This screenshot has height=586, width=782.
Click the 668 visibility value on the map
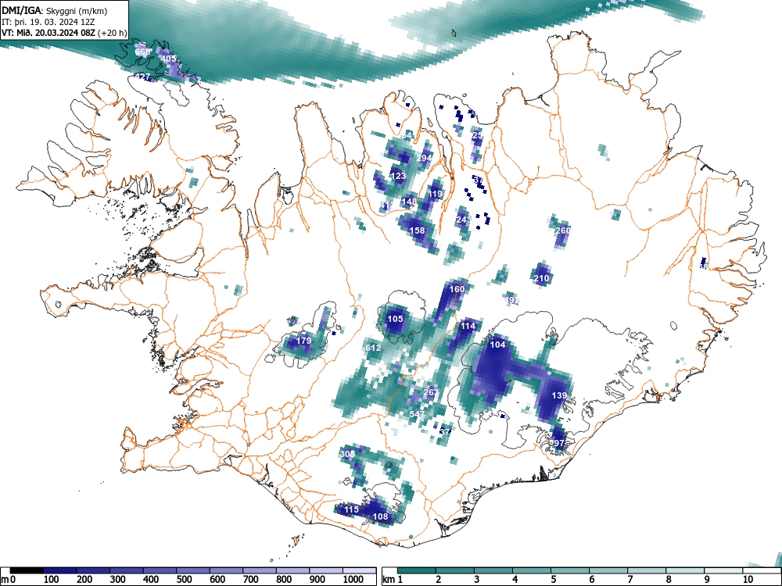click(142, 52)
